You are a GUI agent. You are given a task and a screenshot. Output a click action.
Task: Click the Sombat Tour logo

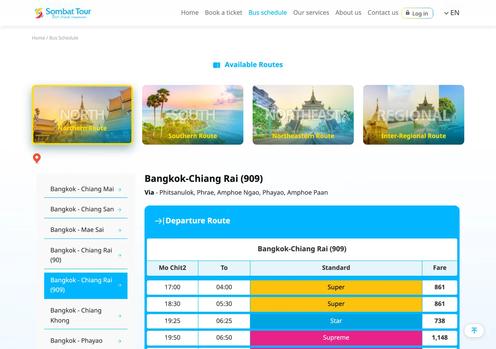63,13
